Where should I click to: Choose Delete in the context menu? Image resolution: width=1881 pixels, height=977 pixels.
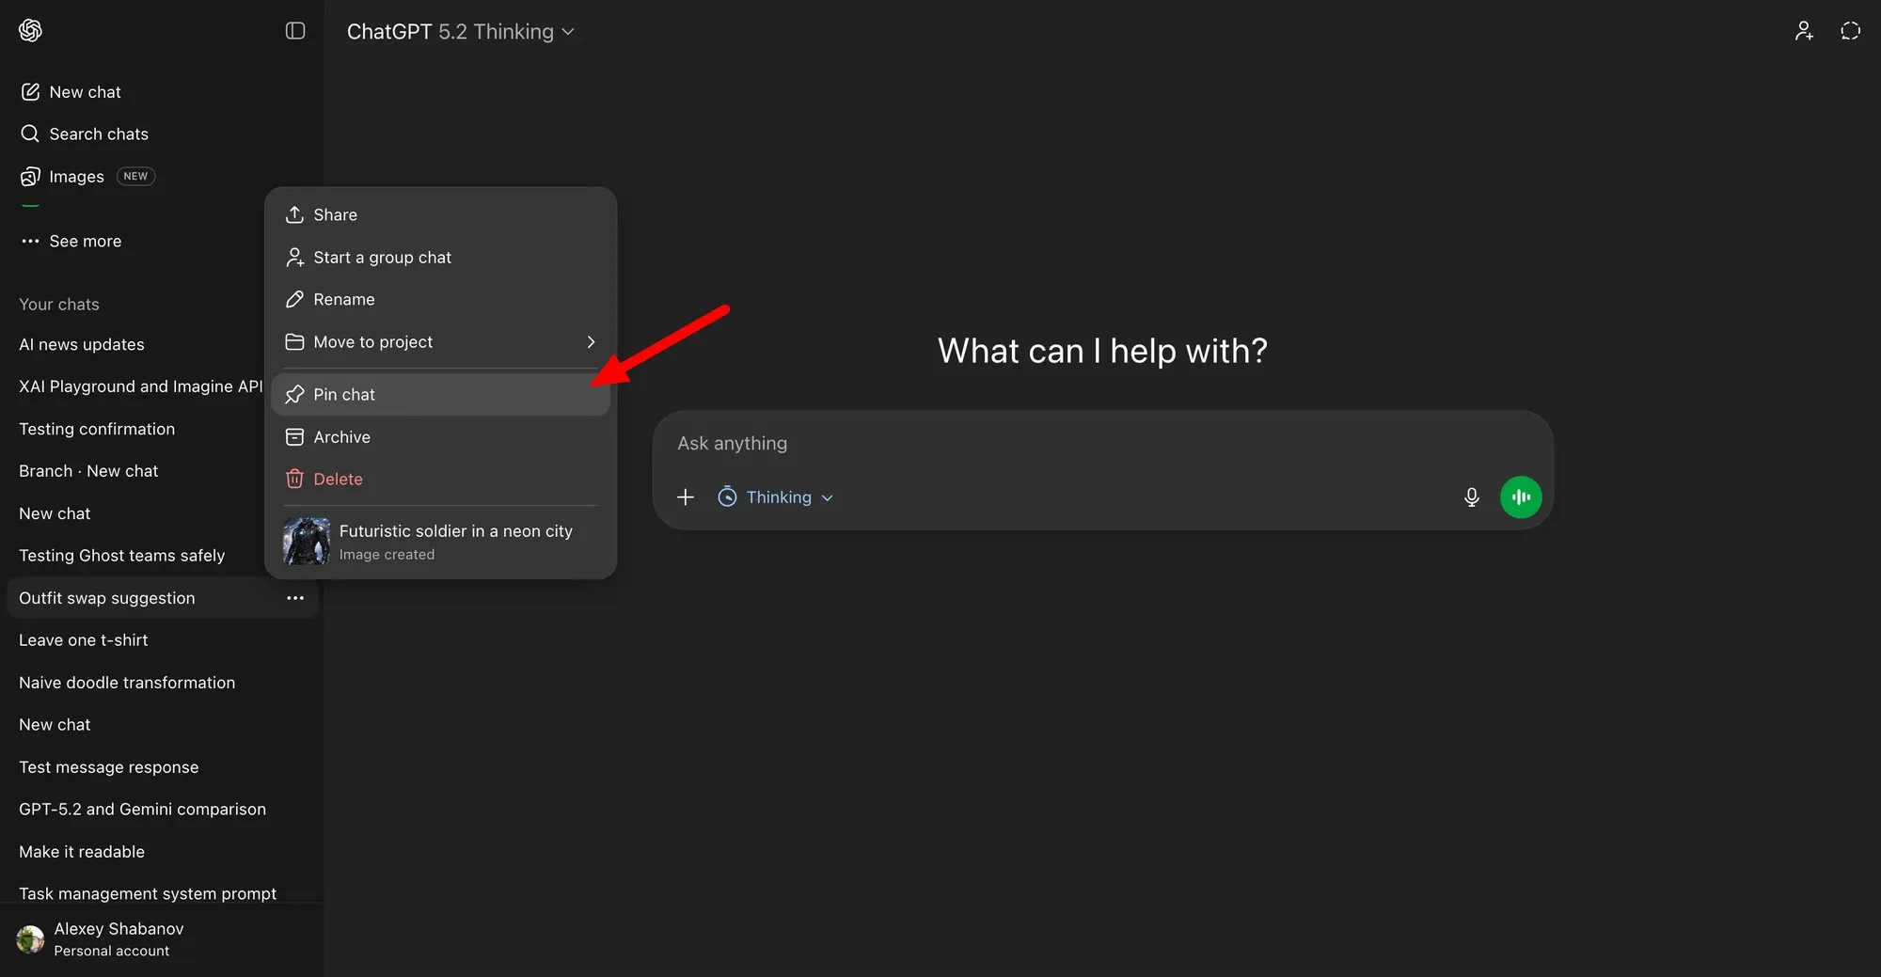tap(440, 480)
